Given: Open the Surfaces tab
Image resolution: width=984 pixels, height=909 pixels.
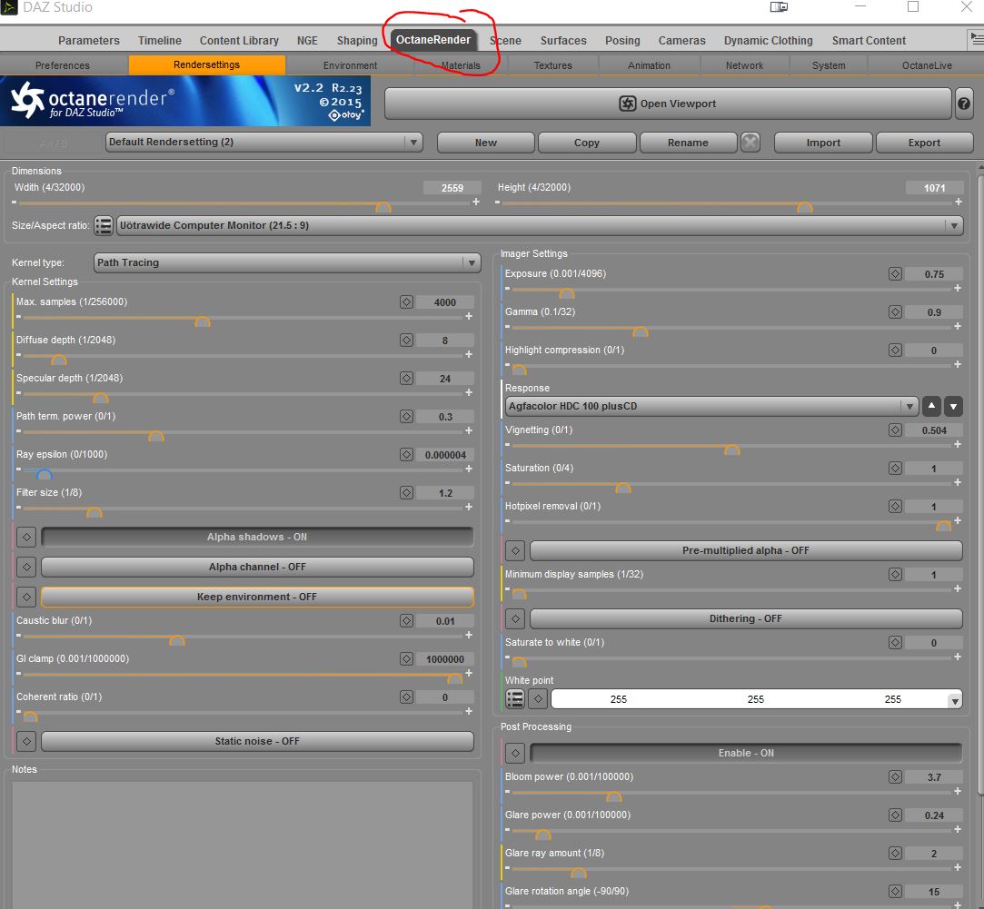Looking at the screenshot, I should click(x=563, y=40).
